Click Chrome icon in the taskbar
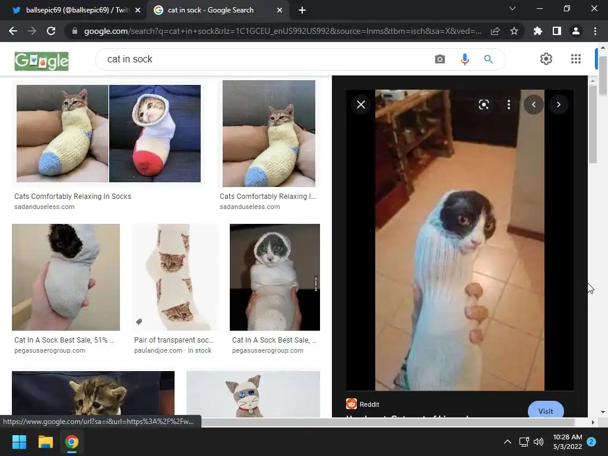The image size is (608, 456). [72, 442]
